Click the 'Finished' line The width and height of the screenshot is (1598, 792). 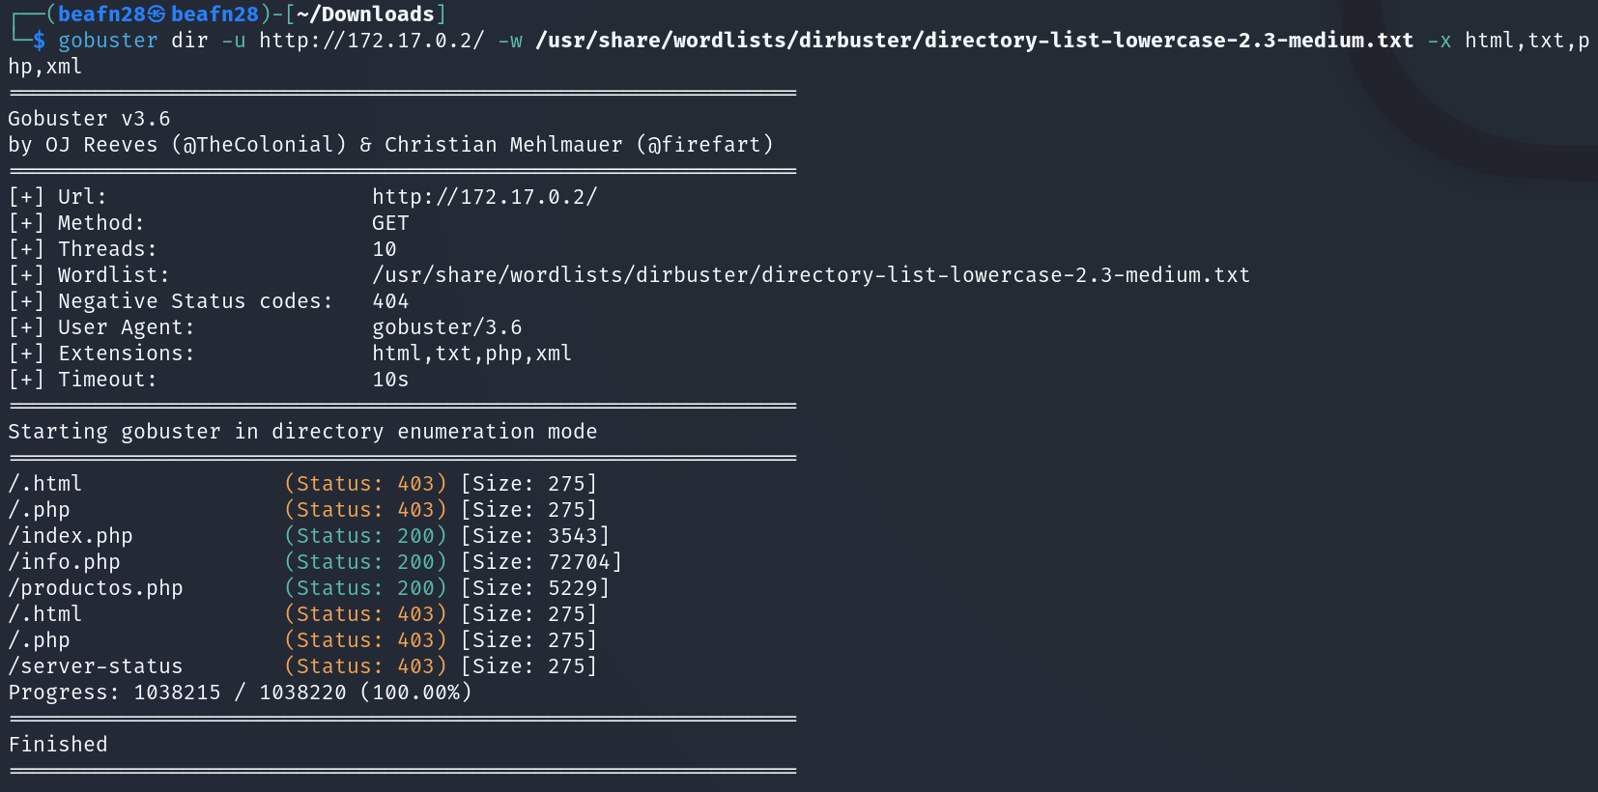click(x=58, y=745)
